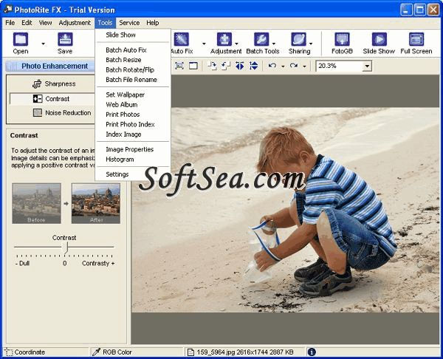Viewport: 443px width, 359px height.
Task: Choose Slide Show from Tools menu
Action: tap(133, 35)
